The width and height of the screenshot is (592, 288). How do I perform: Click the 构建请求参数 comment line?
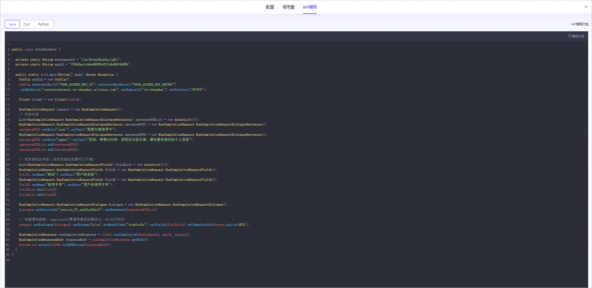coord(72,220)
